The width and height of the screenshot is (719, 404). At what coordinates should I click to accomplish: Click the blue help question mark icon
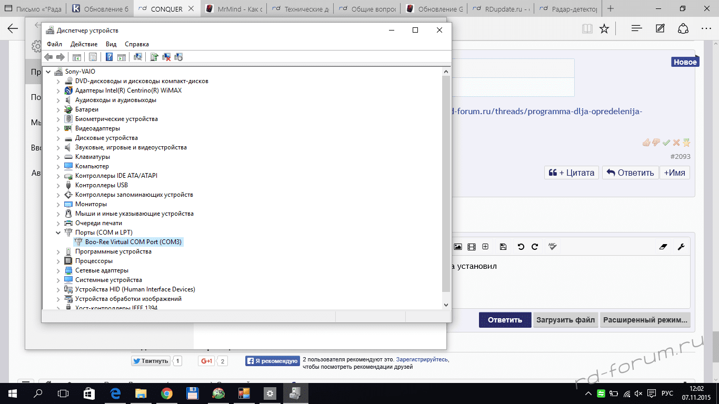(109, 57)
